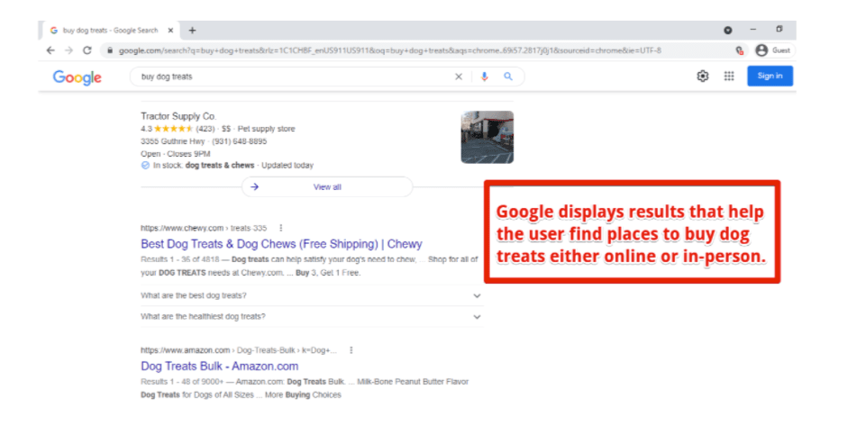
Task: Open the Google apps grid
Action: (729, 77)
